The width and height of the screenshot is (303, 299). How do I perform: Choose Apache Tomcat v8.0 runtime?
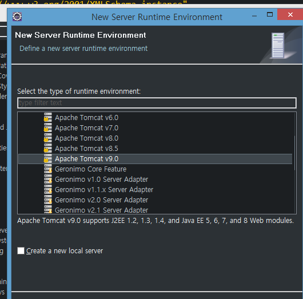coord(86,138)
